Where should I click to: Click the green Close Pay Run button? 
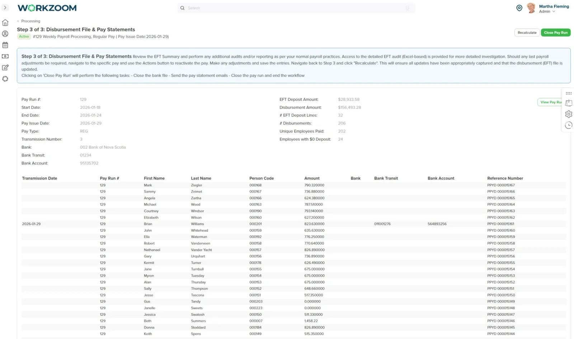click(x=556, y=33)
